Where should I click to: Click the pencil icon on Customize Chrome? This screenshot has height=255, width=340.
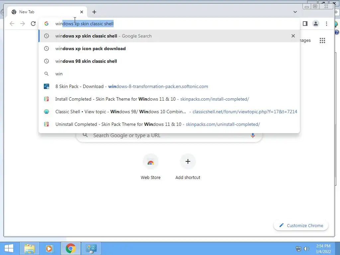coord(281,225)
